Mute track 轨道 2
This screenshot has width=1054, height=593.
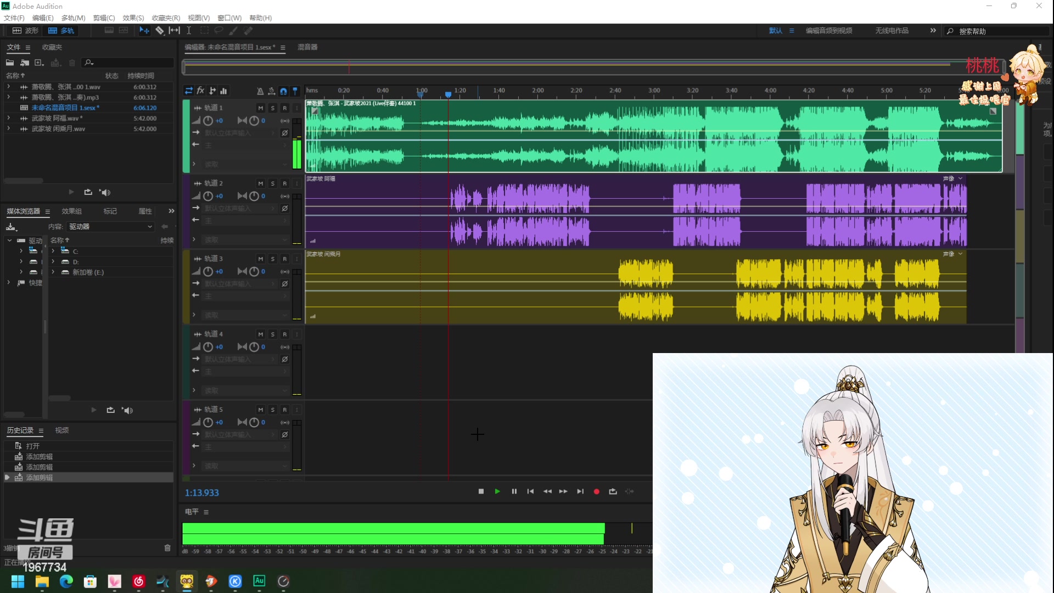tap(261, 183)
